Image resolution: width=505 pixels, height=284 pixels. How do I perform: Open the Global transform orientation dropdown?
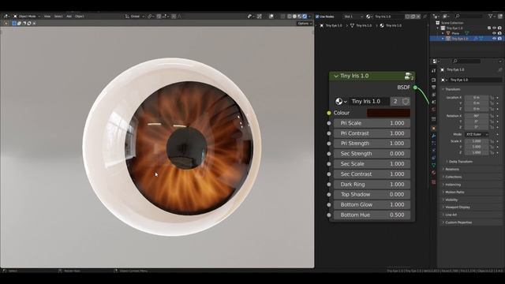[135, 16]
